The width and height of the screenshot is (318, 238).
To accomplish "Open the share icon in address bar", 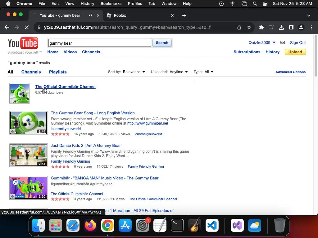I will pyautogui.click(x=239, y=27).
